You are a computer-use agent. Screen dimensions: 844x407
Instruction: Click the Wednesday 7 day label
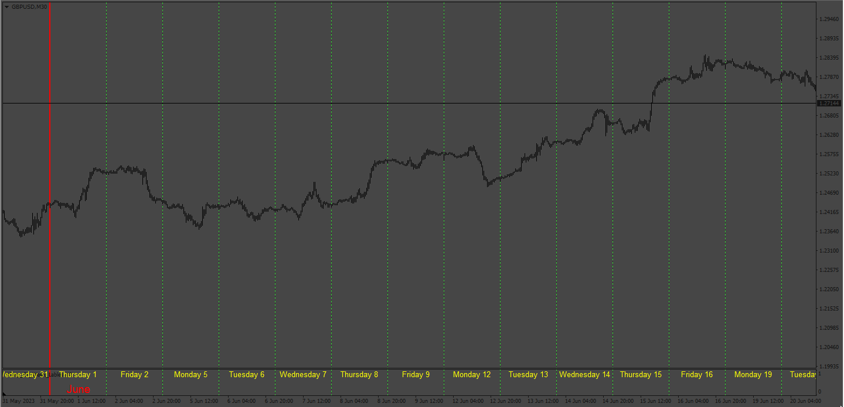(x=303, y=374)
